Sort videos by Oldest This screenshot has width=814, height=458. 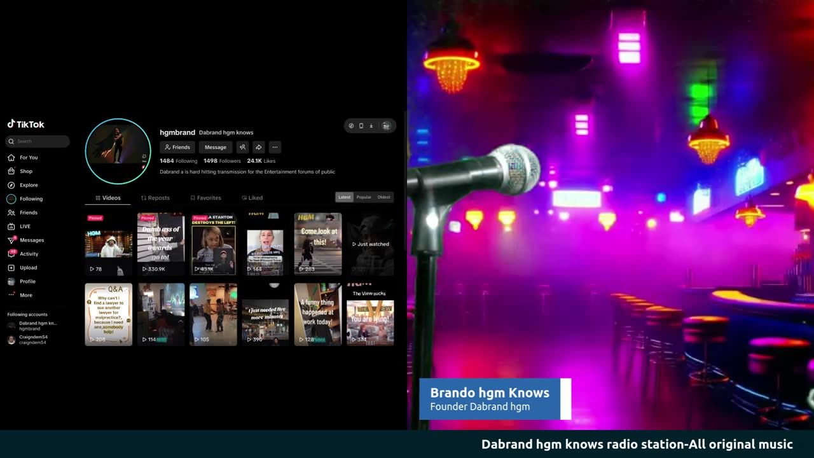point(384,197)
